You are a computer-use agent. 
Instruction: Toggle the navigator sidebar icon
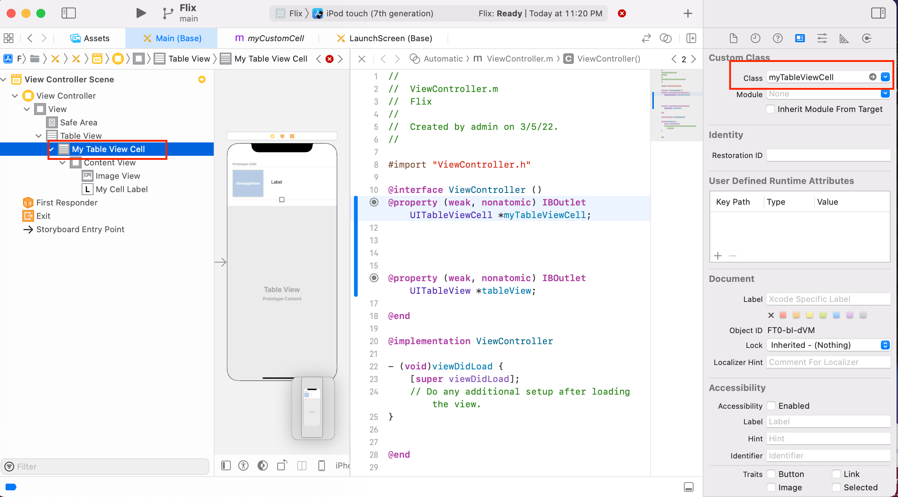(69, 13)
